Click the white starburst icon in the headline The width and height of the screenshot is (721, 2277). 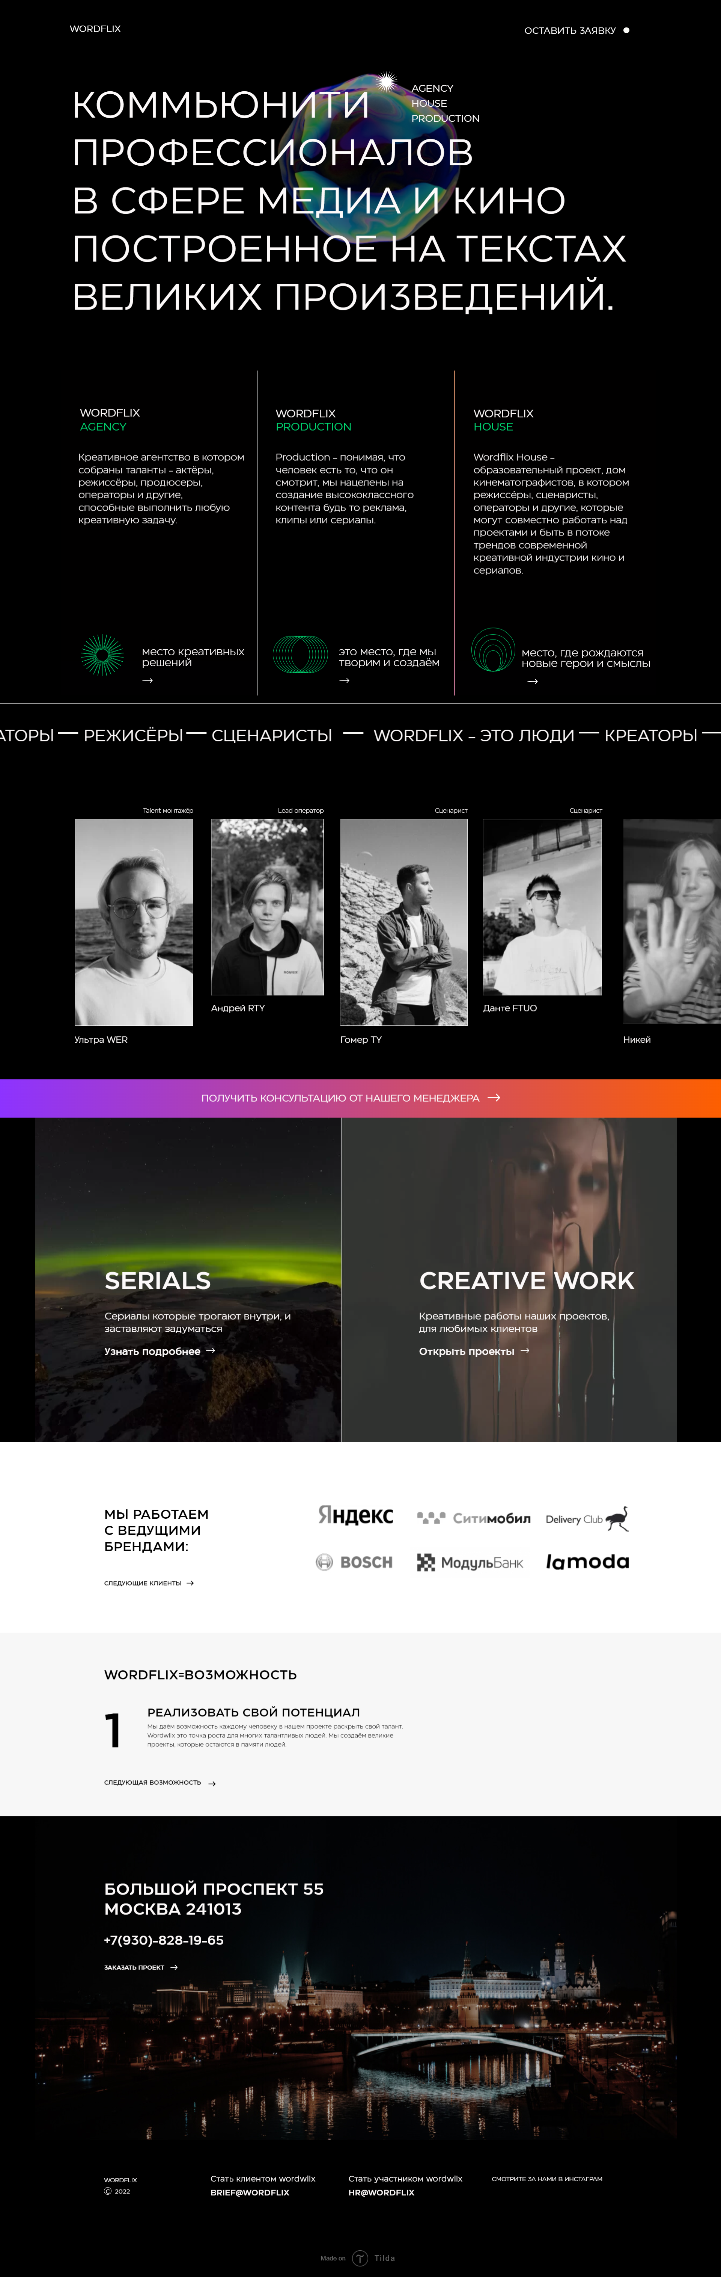(387, 82)
